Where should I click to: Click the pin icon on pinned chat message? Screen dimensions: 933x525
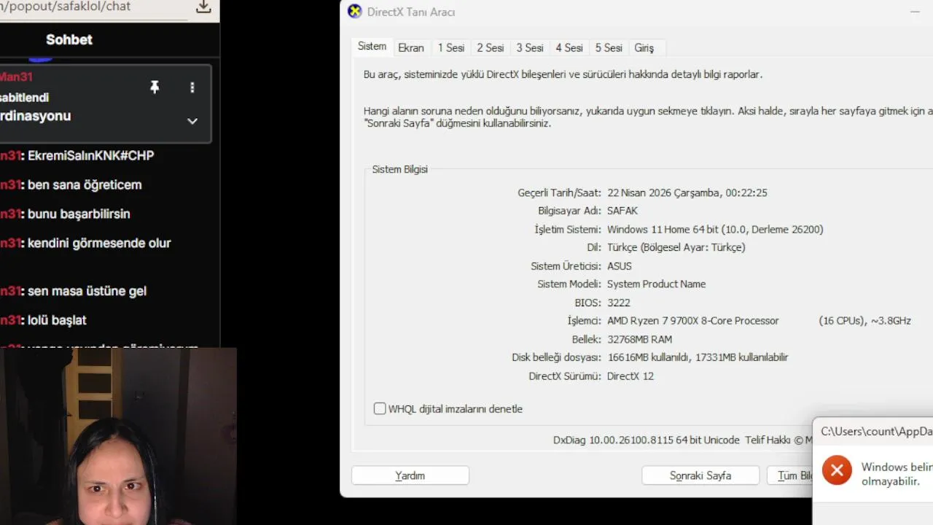point(155,87)
